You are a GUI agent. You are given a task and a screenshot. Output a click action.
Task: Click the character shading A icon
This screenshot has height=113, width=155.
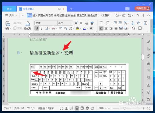91,28
